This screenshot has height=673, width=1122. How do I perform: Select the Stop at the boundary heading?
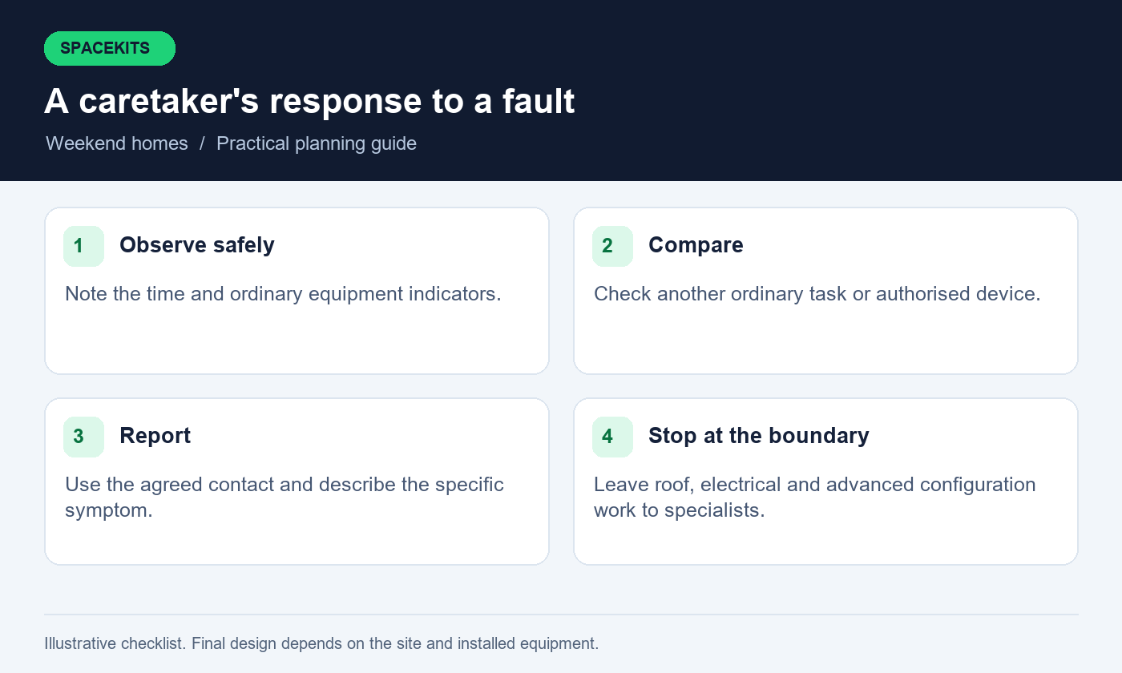point(759,436)
